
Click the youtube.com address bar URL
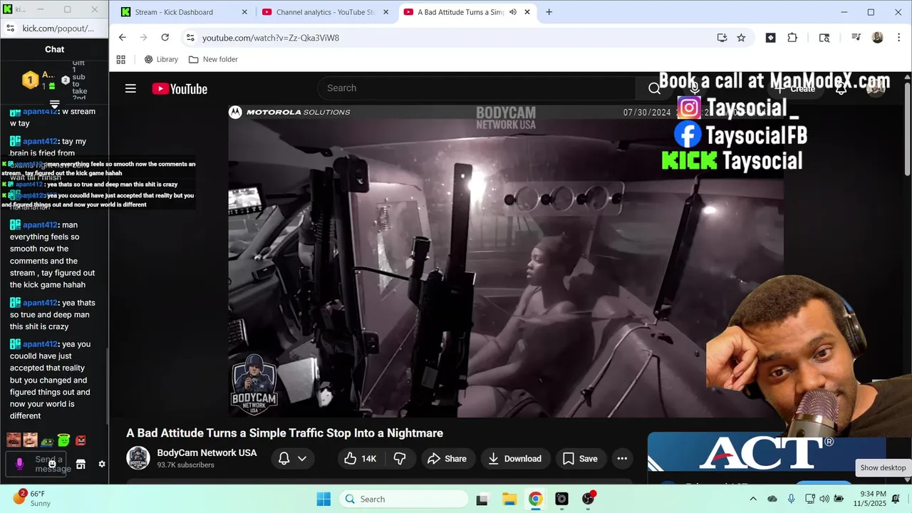coord(271,38)
